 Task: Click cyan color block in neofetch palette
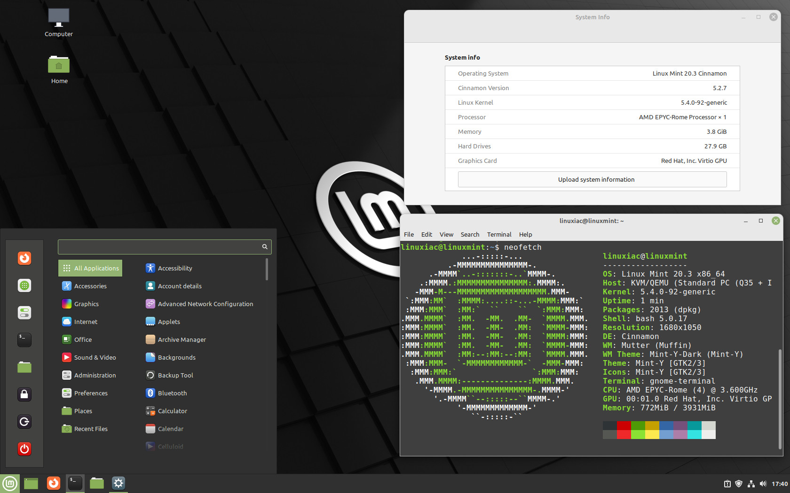coord(695,430)
